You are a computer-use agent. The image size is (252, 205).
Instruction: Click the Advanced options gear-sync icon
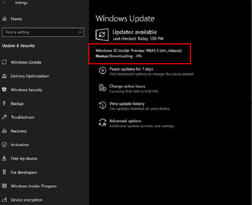point(102,122)
